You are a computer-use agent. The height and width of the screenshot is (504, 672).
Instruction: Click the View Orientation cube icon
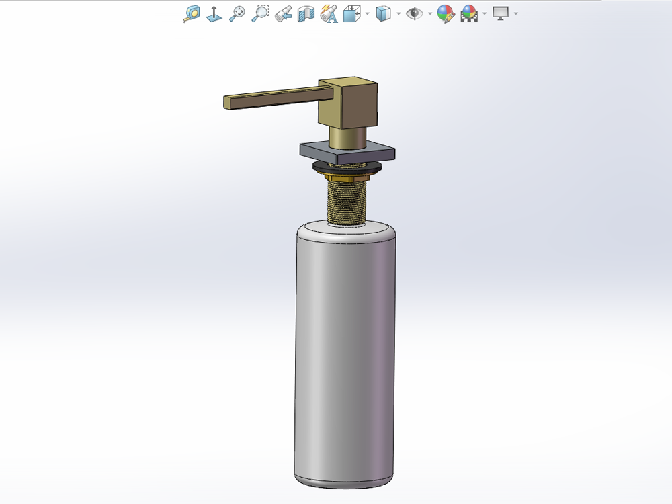pos(352,13)
